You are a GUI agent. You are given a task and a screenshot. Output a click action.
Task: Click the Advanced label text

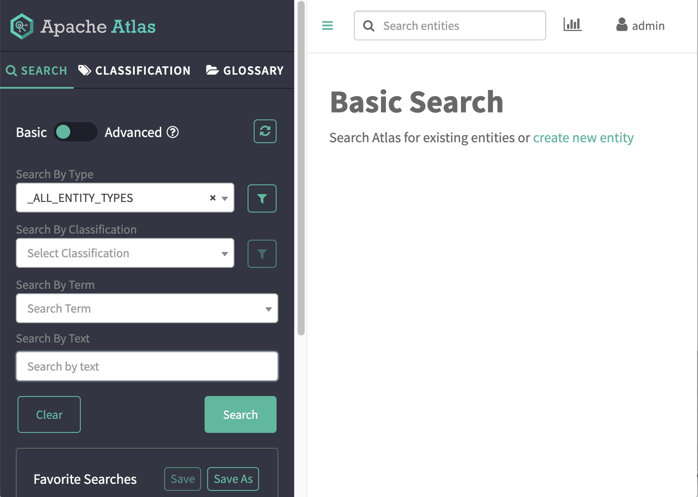[133, 132]
